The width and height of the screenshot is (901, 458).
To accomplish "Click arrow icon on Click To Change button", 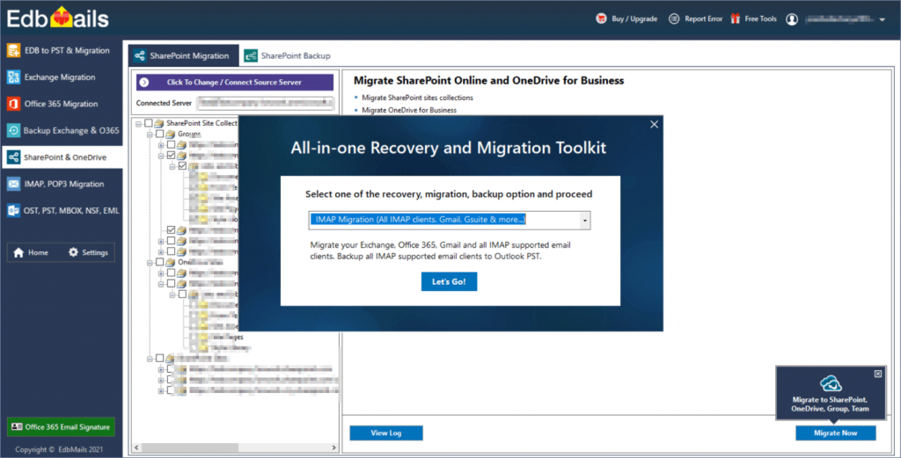I will (144, 83).
